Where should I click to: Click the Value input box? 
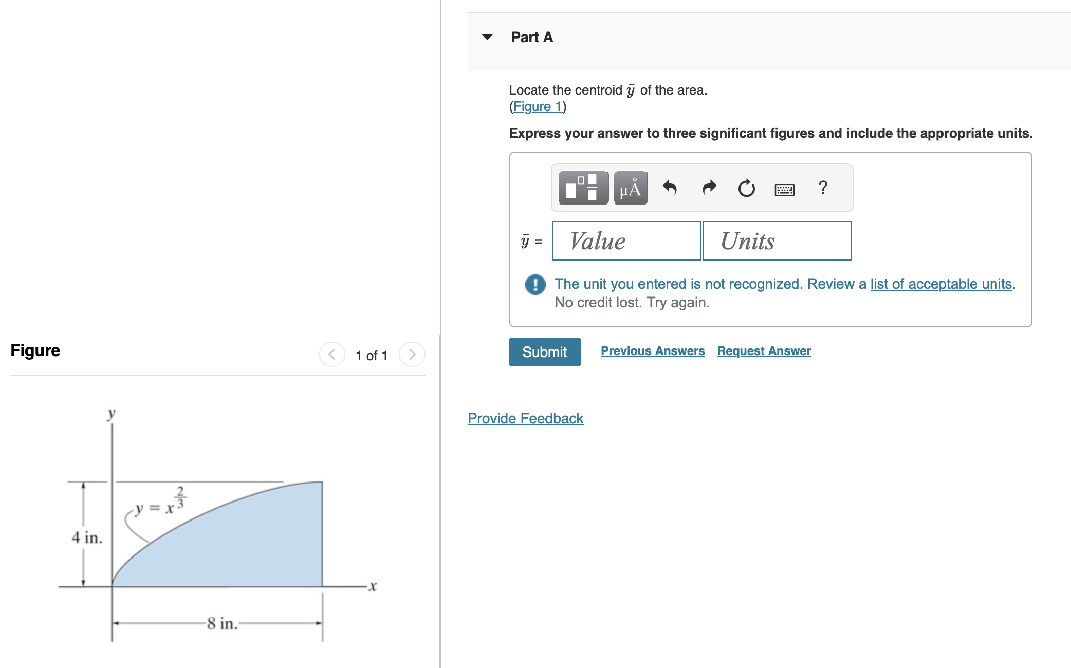pyautogui.click(x=625, y=241)
